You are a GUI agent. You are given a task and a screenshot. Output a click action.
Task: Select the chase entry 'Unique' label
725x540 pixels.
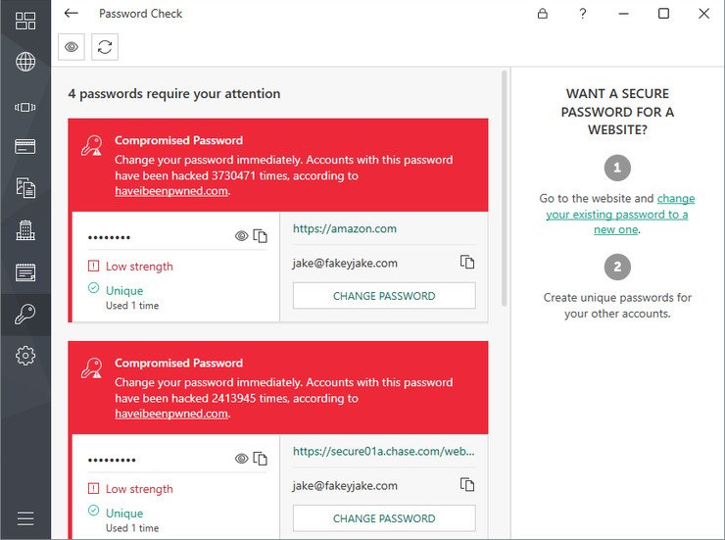(124, 514)
